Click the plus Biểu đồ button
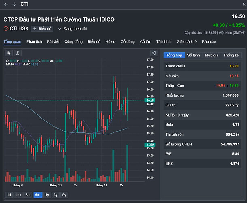This screenshot has width=247, height=203. click(43, 29)
